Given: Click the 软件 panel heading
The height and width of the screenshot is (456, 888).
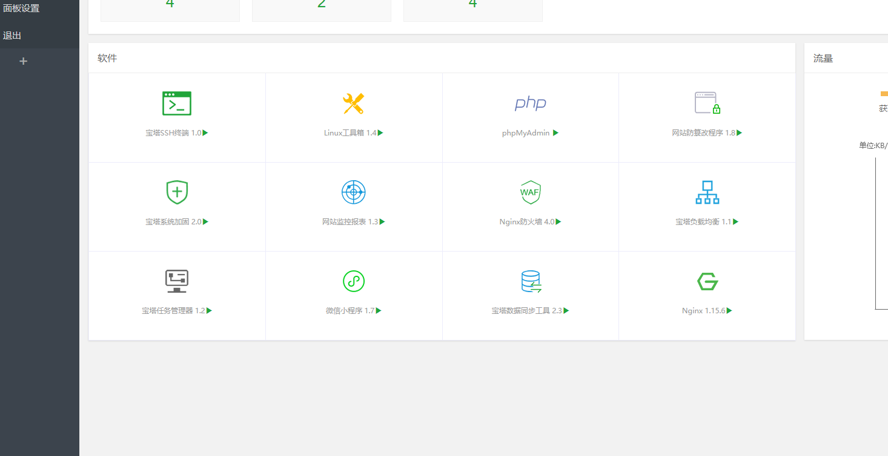Looking at the screenshot, I should (107, 58).
